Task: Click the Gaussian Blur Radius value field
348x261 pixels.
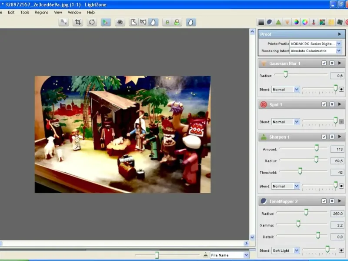Action: 337,76
